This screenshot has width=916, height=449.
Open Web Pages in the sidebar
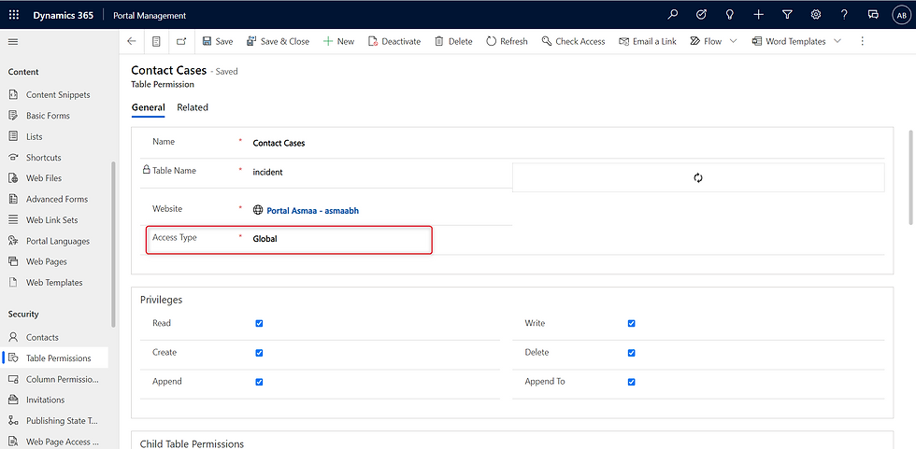pyautogui.click(x=46, y=261)
